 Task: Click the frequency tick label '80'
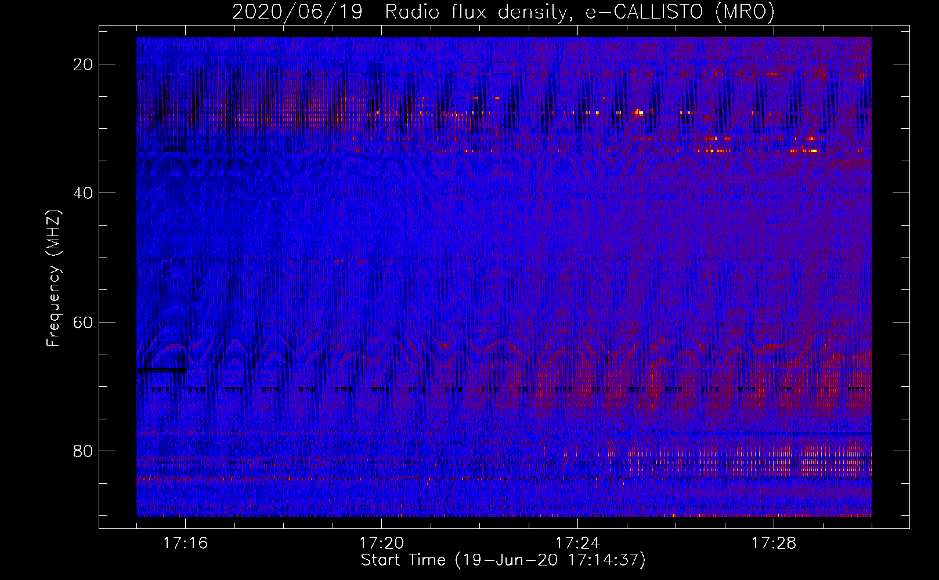[84, 451]
